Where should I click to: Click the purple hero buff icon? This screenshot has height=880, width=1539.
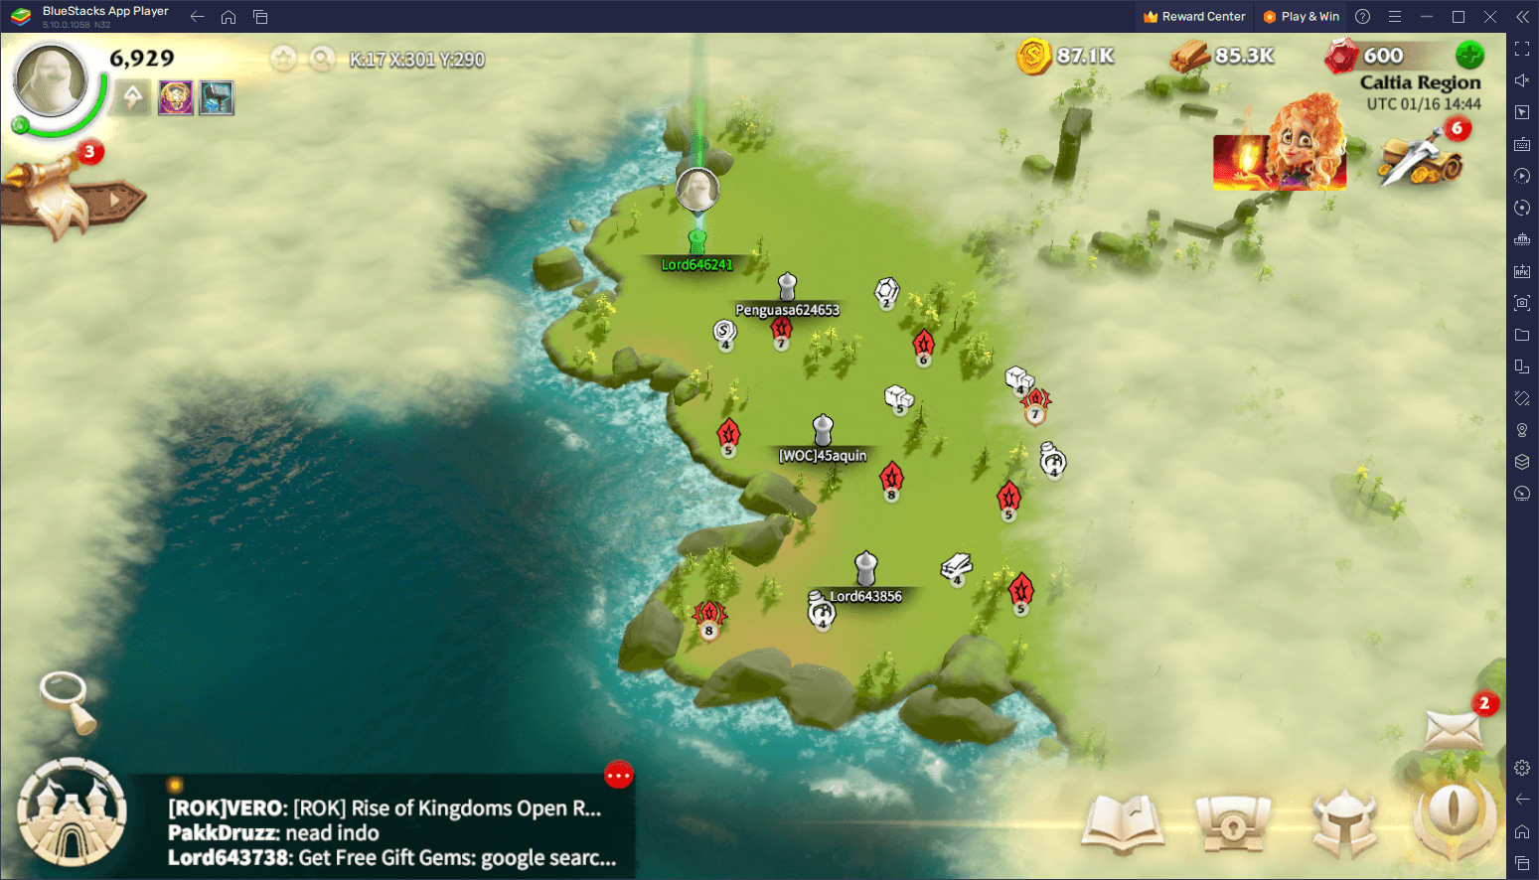click(x=176, y=97)
